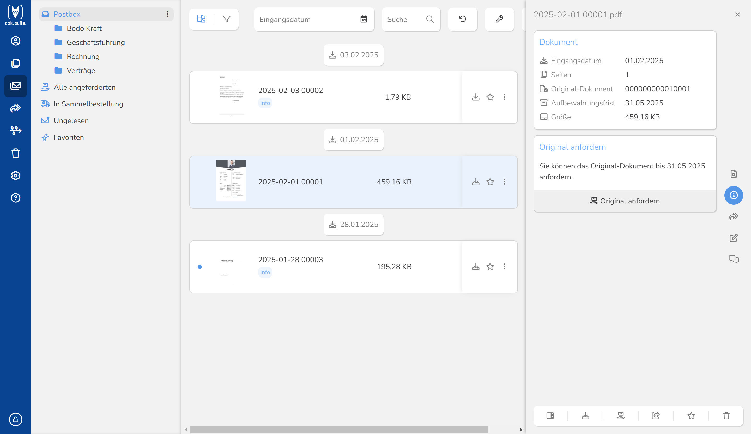Open the trash section in sidebar
Screen dimensions: 751x434
click(x=15, y=153)
